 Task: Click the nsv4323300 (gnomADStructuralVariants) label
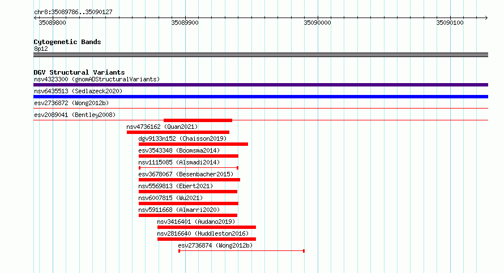point(97,79)
